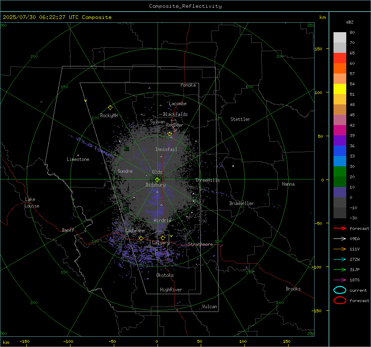Screen dimensions: 371x347
Task: Click the radar center diamond at Olds
Action: (x=157, y=180)
